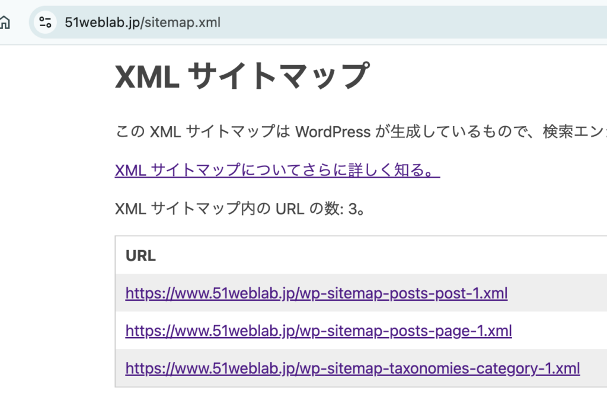Click サイトマップ in the large page heading
This screenshot has height=414, width=607.
[279, 77]
